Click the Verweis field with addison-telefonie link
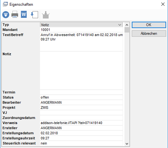Viewport: 168px width, 148px height. 81,123
